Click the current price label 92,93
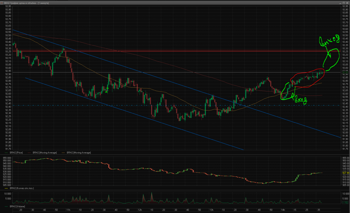 click(345, 72)
